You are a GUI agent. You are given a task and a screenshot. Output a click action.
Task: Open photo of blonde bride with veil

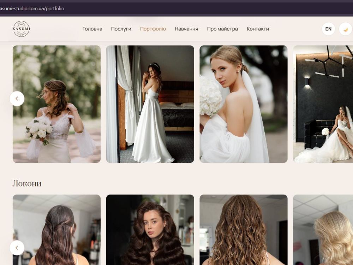tap(244, 104)
